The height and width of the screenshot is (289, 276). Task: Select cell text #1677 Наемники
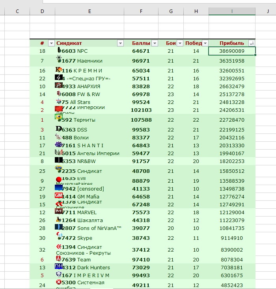pyautogui.click(x=80, y=61)
